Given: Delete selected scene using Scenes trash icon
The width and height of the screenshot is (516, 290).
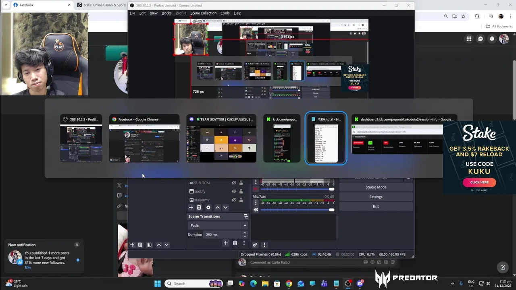Looking at the screenshot, I should click(140, 245).
